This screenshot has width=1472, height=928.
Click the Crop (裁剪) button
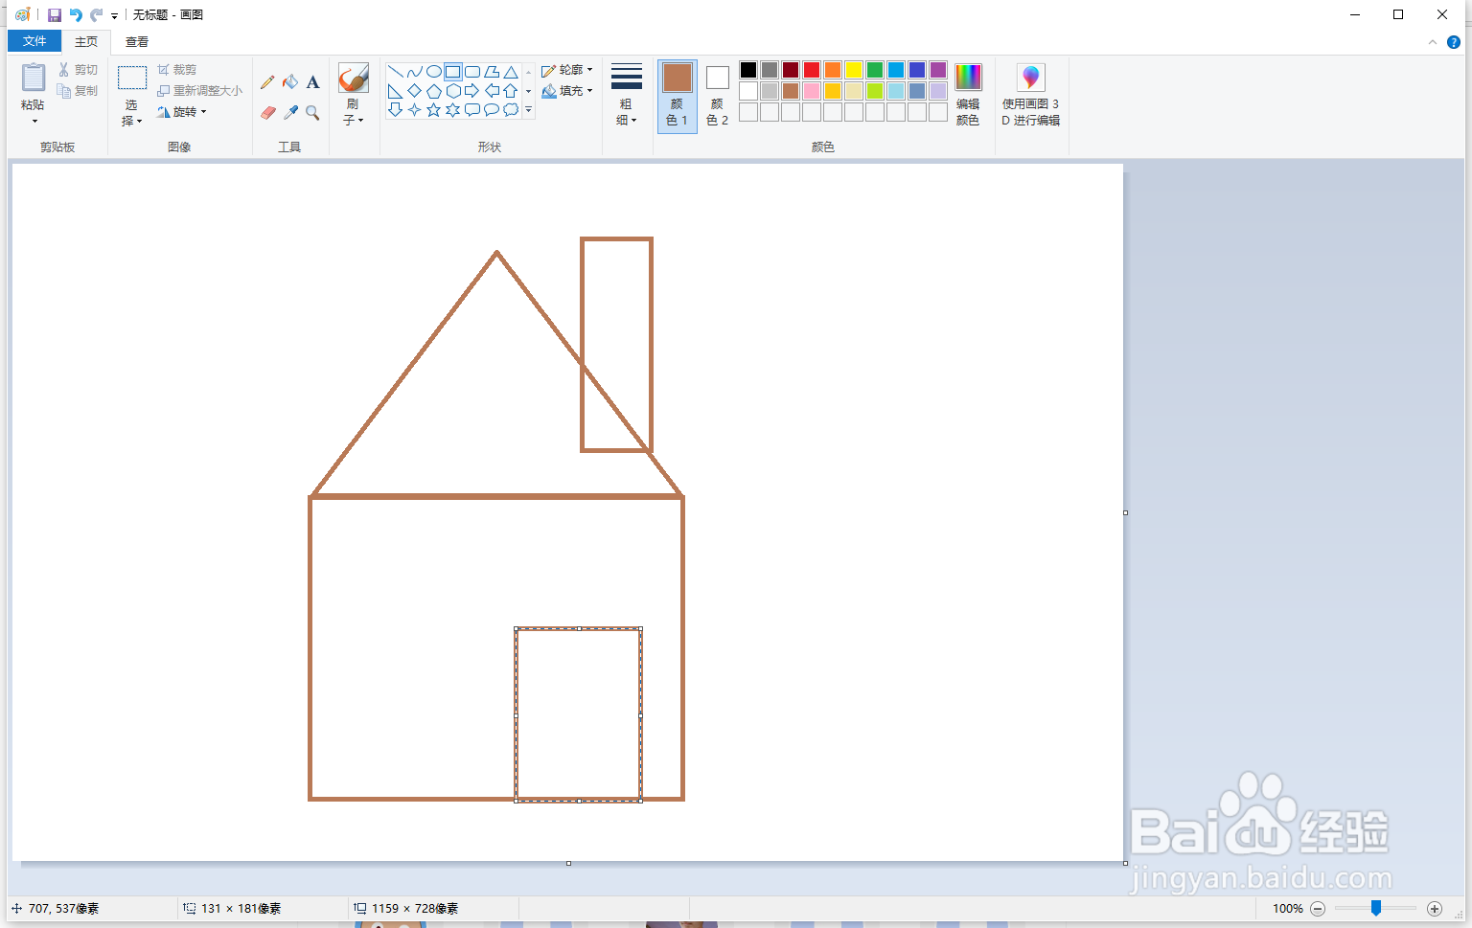click(x=177, y=70)
